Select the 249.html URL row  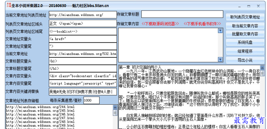pos(40,125)
